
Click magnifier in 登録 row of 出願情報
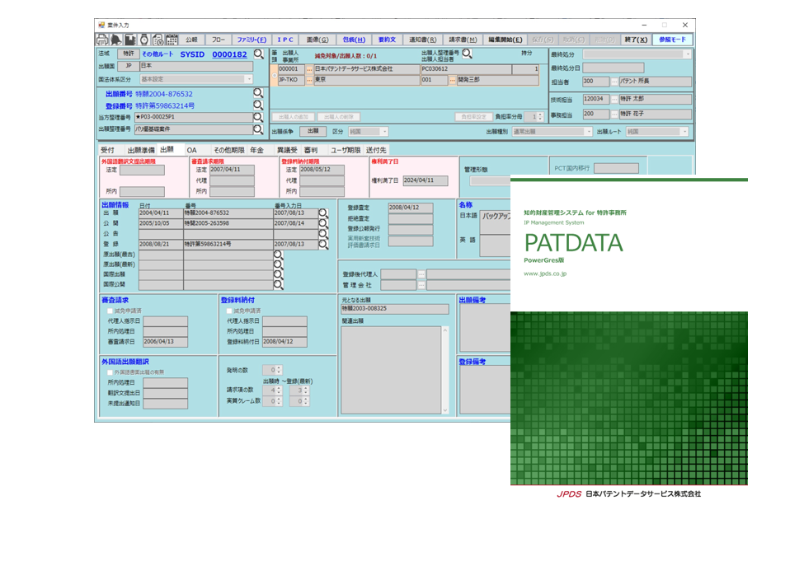(323, 245)
